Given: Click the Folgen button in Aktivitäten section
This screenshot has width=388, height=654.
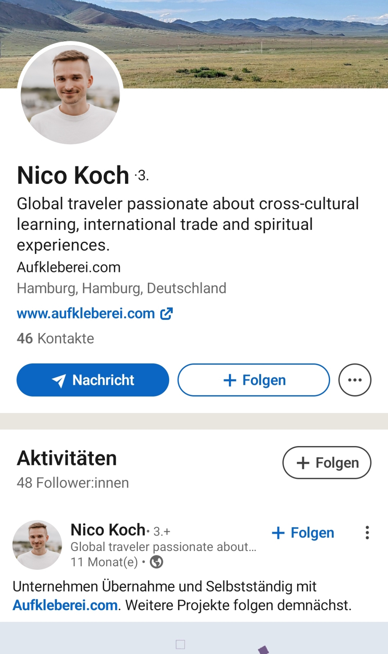Looking at the screenshot, I should pyautogui.click(x=326, y=463).
